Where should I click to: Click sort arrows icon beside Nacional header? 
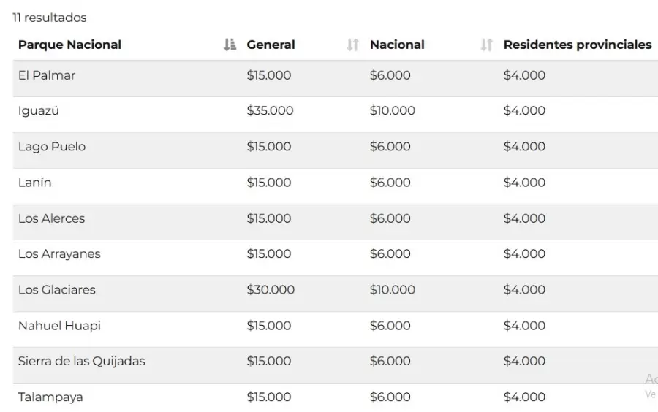[x=486, y=45]
